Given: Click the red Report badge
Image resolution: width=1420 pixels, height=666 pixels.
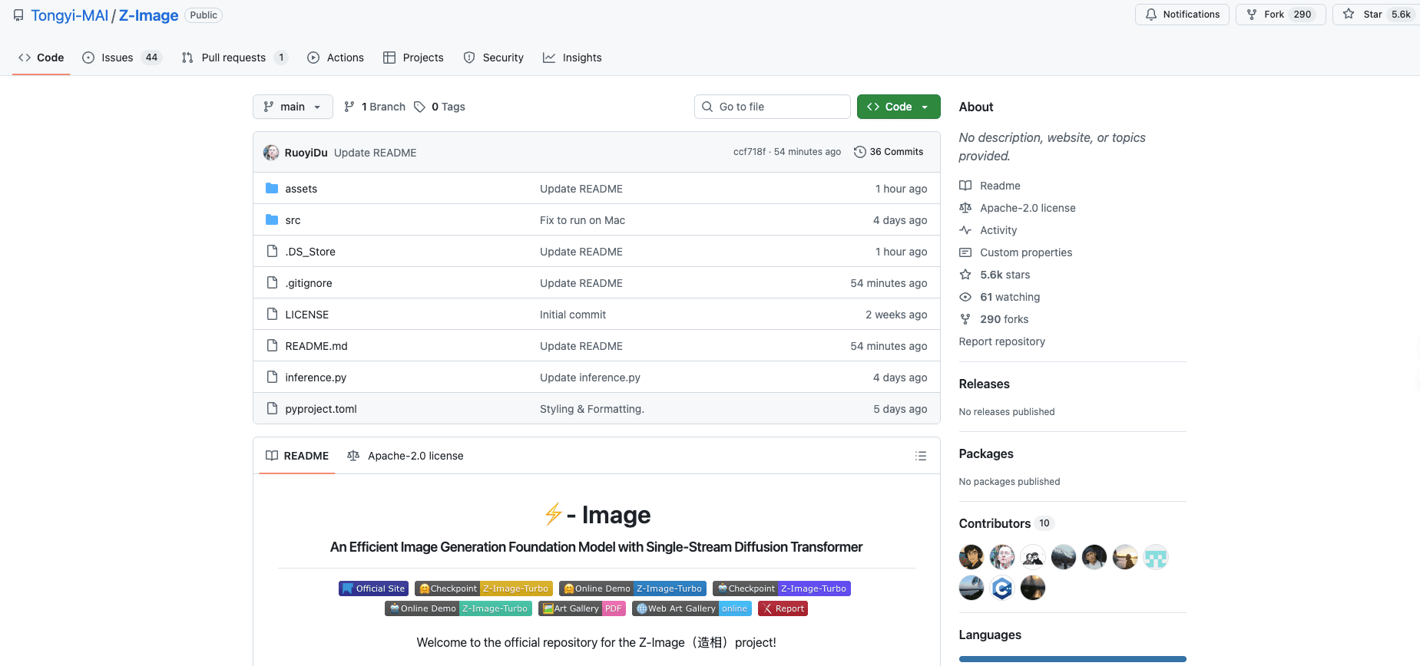Looking at the screenshot, I should (783, 608).
